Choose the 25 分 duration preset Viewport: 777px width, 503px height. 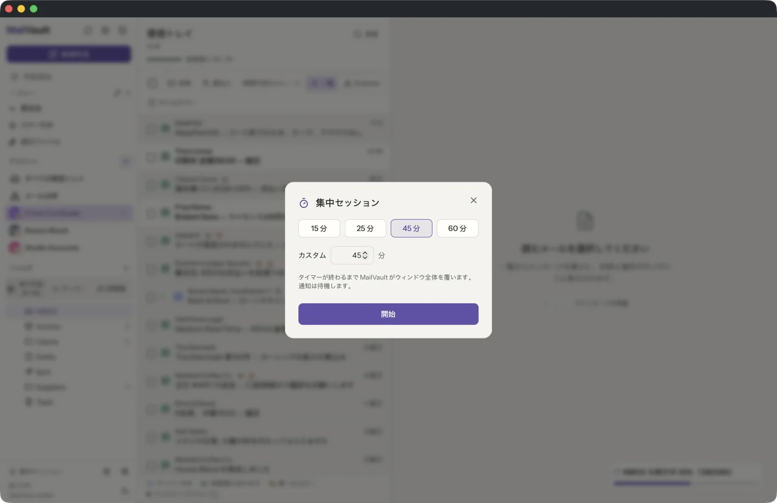[365, 228]
